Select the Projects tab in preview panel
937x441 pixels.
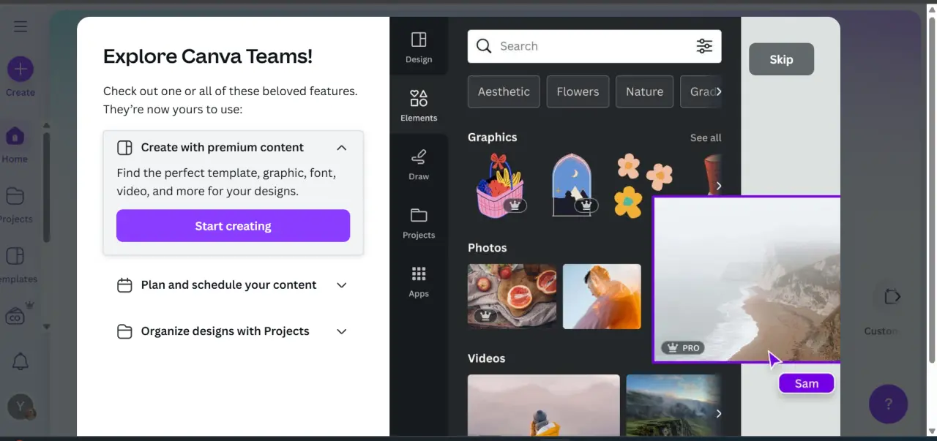tap(419, 222)
